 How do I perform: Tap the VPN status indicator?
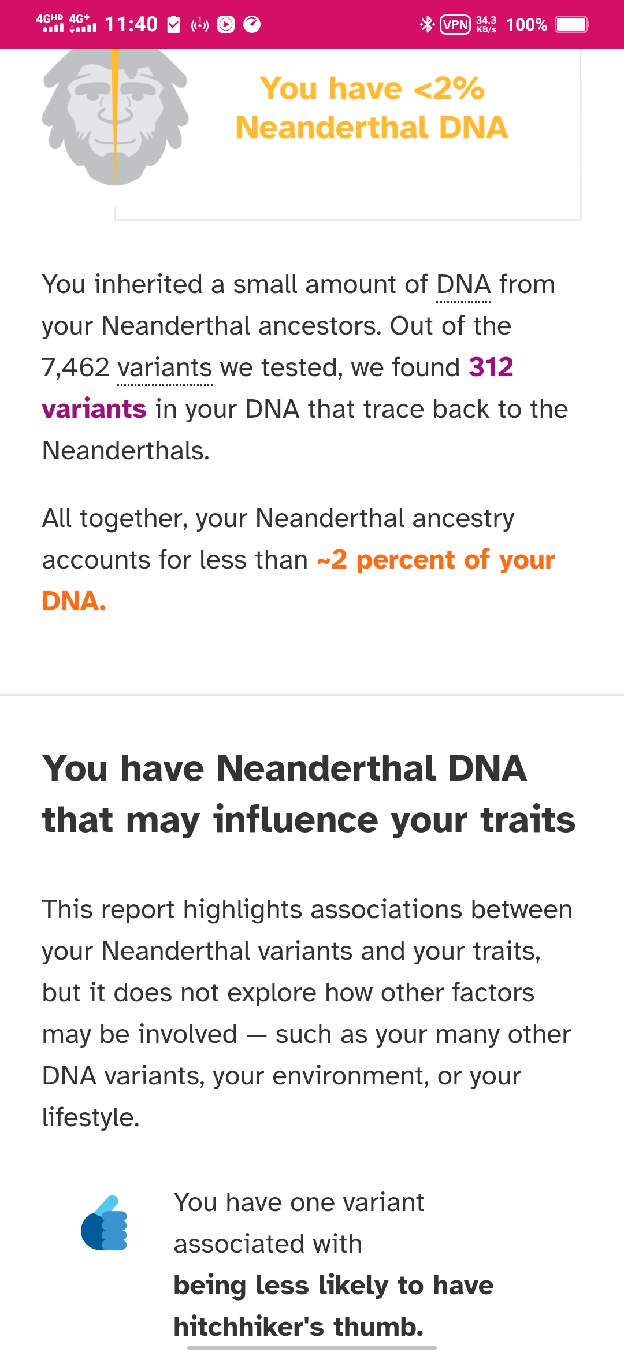pyautogui.click(x=455, y=24)
